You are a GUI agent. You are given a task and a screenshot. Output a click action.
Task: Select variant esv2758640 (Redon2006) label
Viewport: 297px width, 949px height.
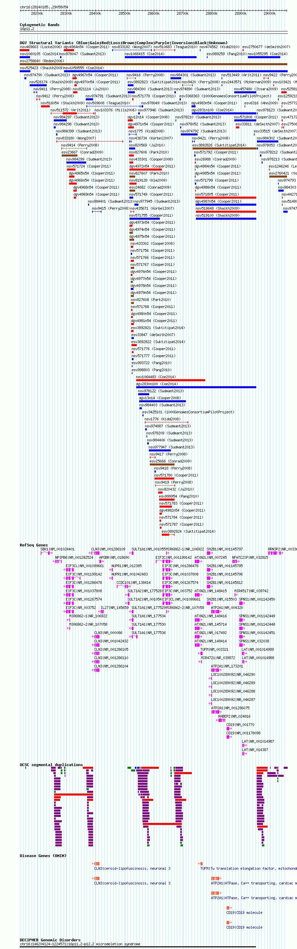pos(42,61)
